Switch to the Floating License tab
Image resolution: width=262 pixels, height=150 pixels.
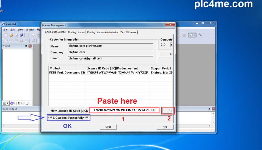76,32
